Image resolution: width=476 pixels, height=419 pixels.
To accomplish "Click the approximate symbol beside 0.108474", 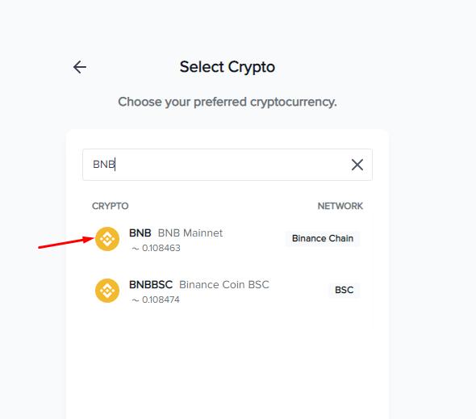I will click(136, 300).
